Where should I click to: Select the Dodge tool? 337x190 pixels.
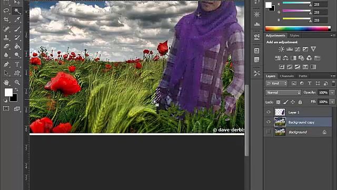click(x=17, y=55)
